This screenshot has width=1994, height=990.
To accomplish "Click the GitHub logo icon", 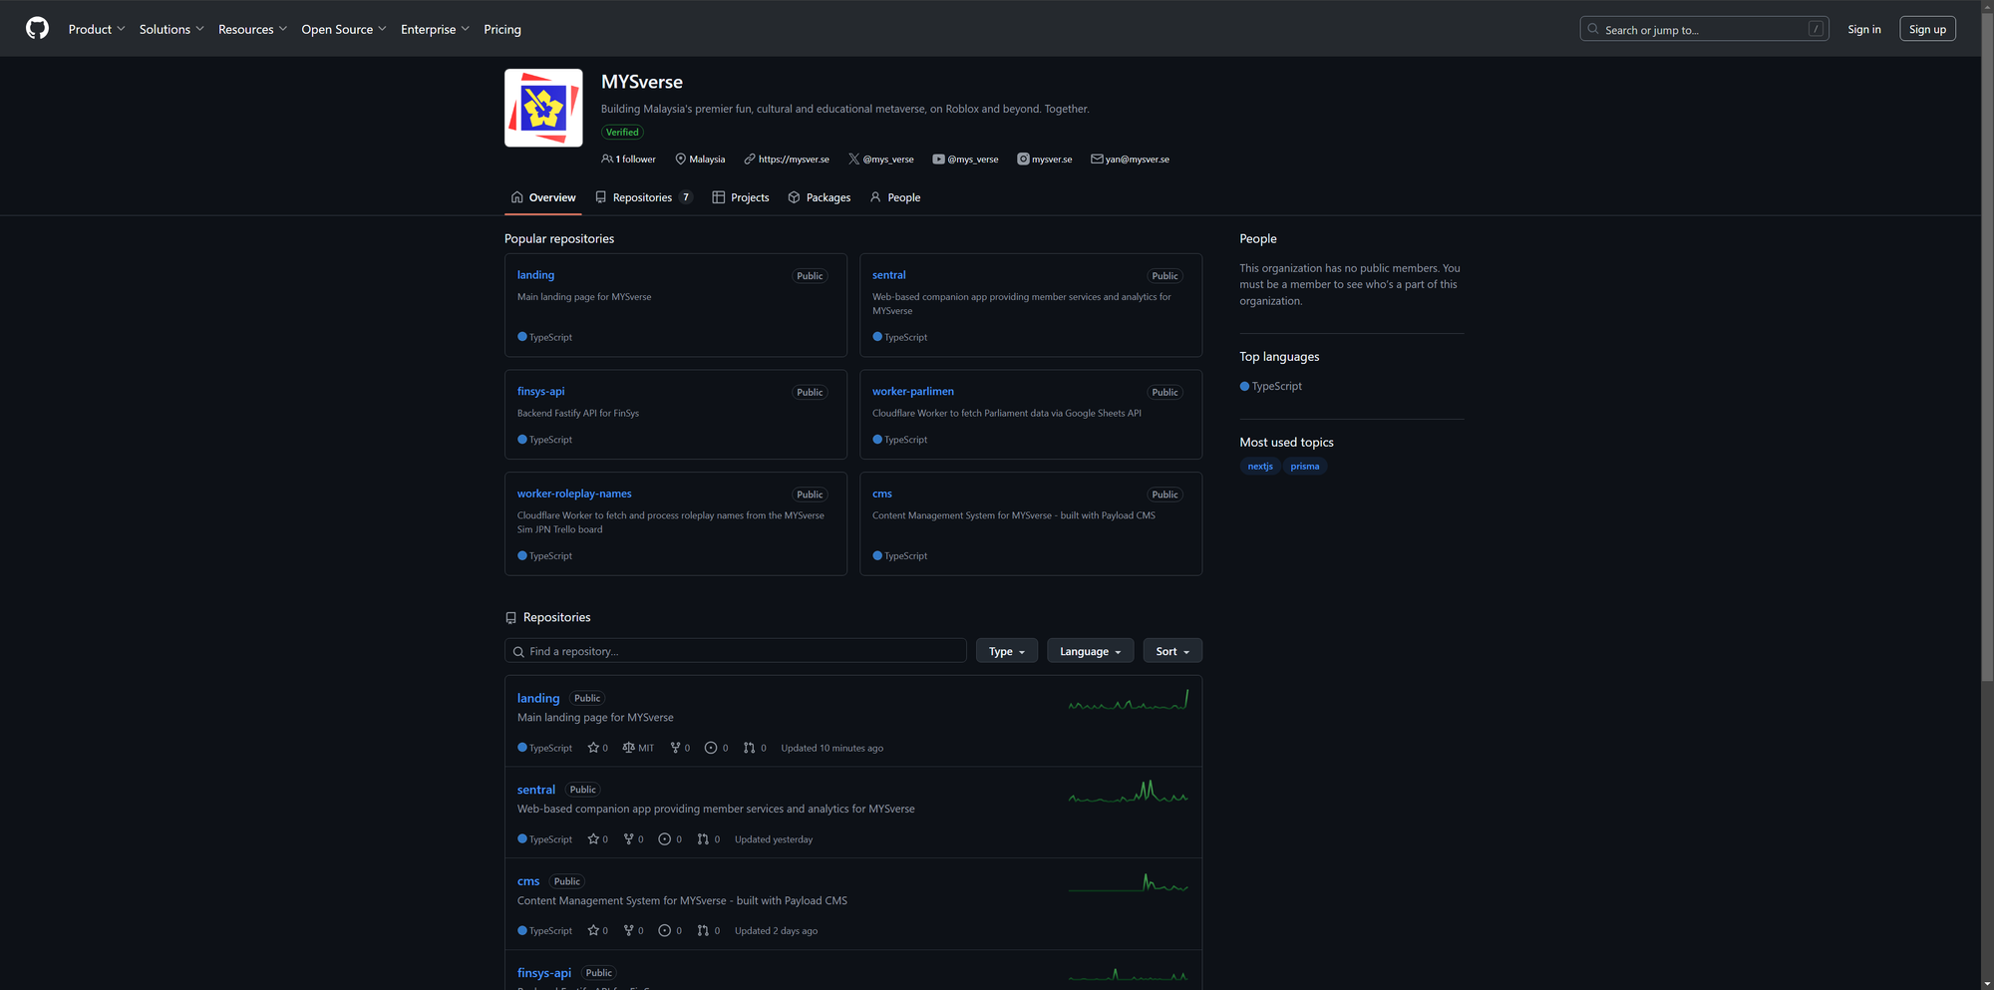I will (x=37, y=29).
